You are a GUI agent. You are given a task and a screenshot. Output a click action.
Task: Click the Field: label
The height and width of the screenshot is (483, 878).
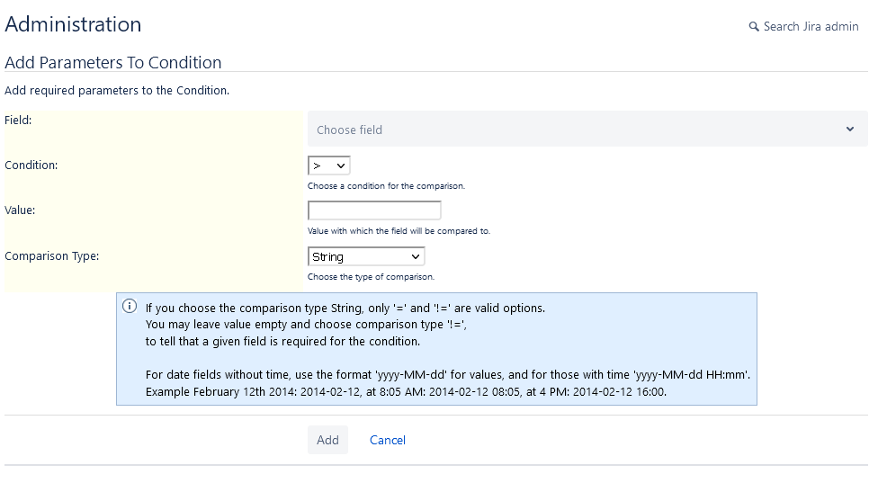(x=18, y=120)
